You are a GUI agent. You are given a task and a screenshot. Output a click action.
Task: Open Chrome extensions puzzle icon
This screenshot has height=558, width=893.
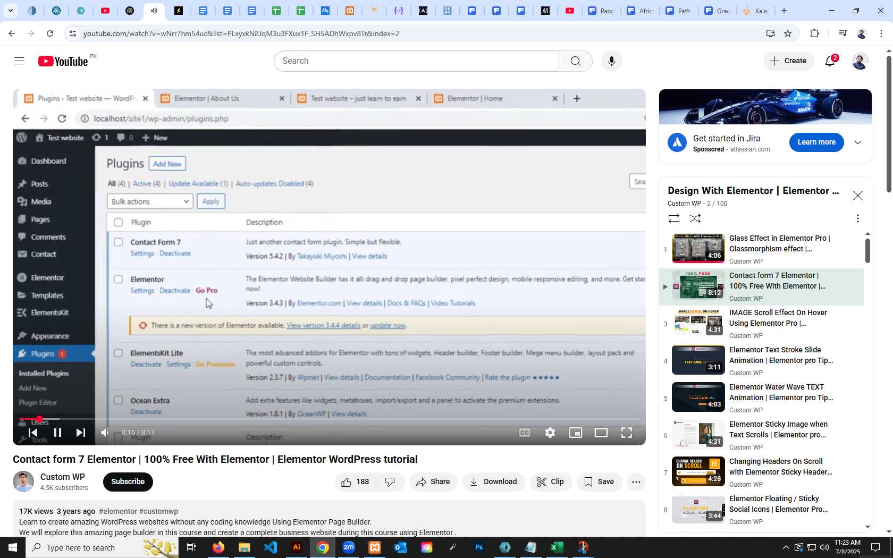tap(814, 33)
